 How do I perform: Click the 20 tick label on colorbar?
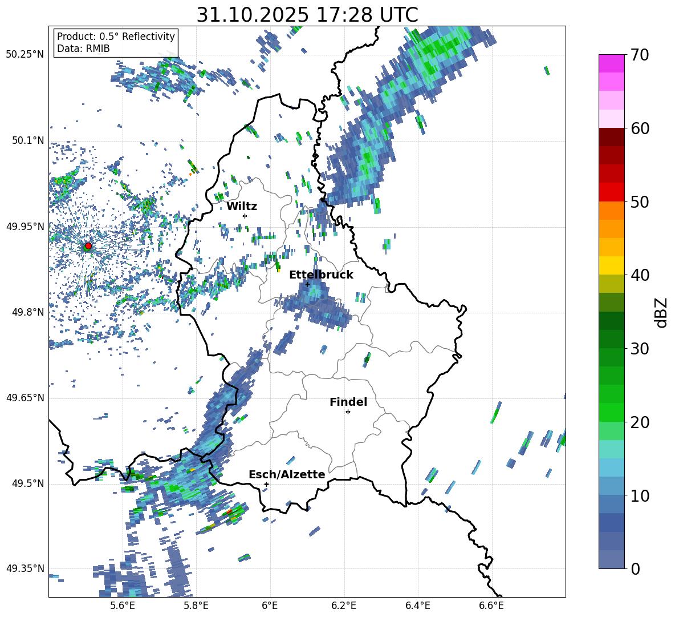tap(640, 422)
